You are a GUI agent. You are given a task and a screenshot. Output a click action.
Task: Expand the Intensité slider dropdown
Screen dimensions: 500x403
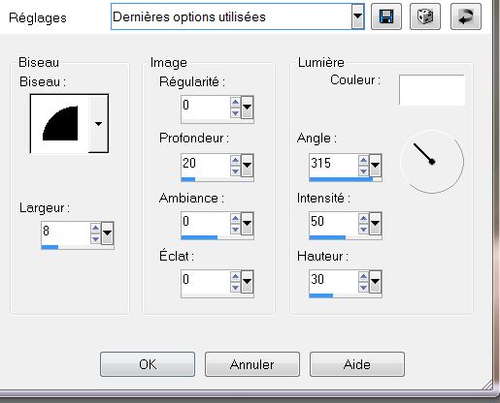pyautogui.click(x=375, y=223)
